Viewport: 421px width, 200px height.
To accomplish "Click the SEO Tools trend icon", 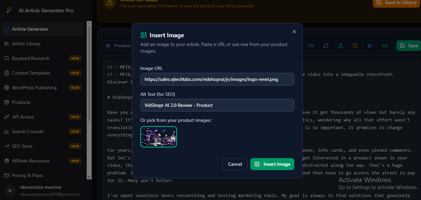I will (x=6, y=146).
